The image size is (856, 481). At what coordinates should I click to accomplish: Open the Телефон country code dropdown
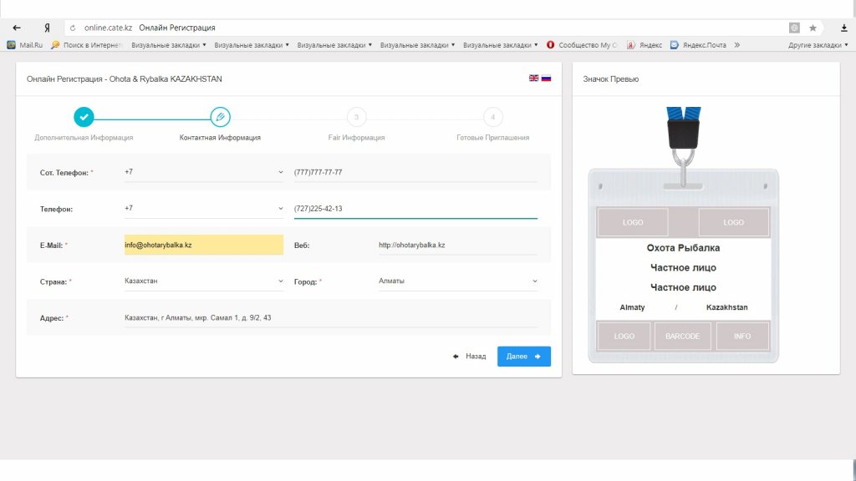[x=203, y=209]
